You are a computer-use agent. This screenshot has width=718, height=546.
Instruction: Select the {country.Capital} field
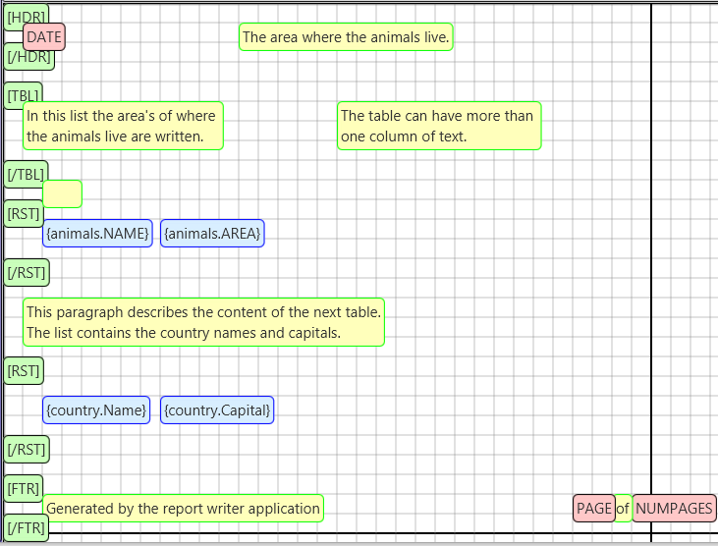pyautogui.click(x=217, y=410)
